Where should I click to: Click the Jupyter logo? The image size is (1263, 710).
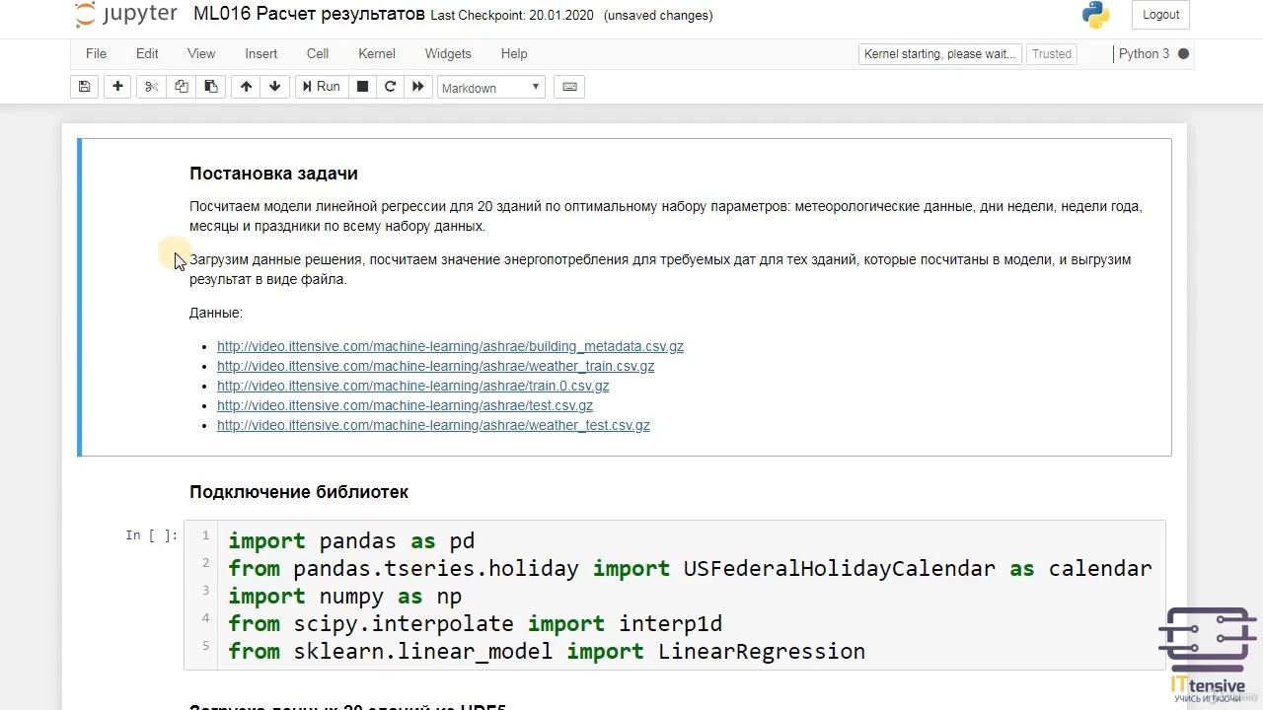[125, 15]
